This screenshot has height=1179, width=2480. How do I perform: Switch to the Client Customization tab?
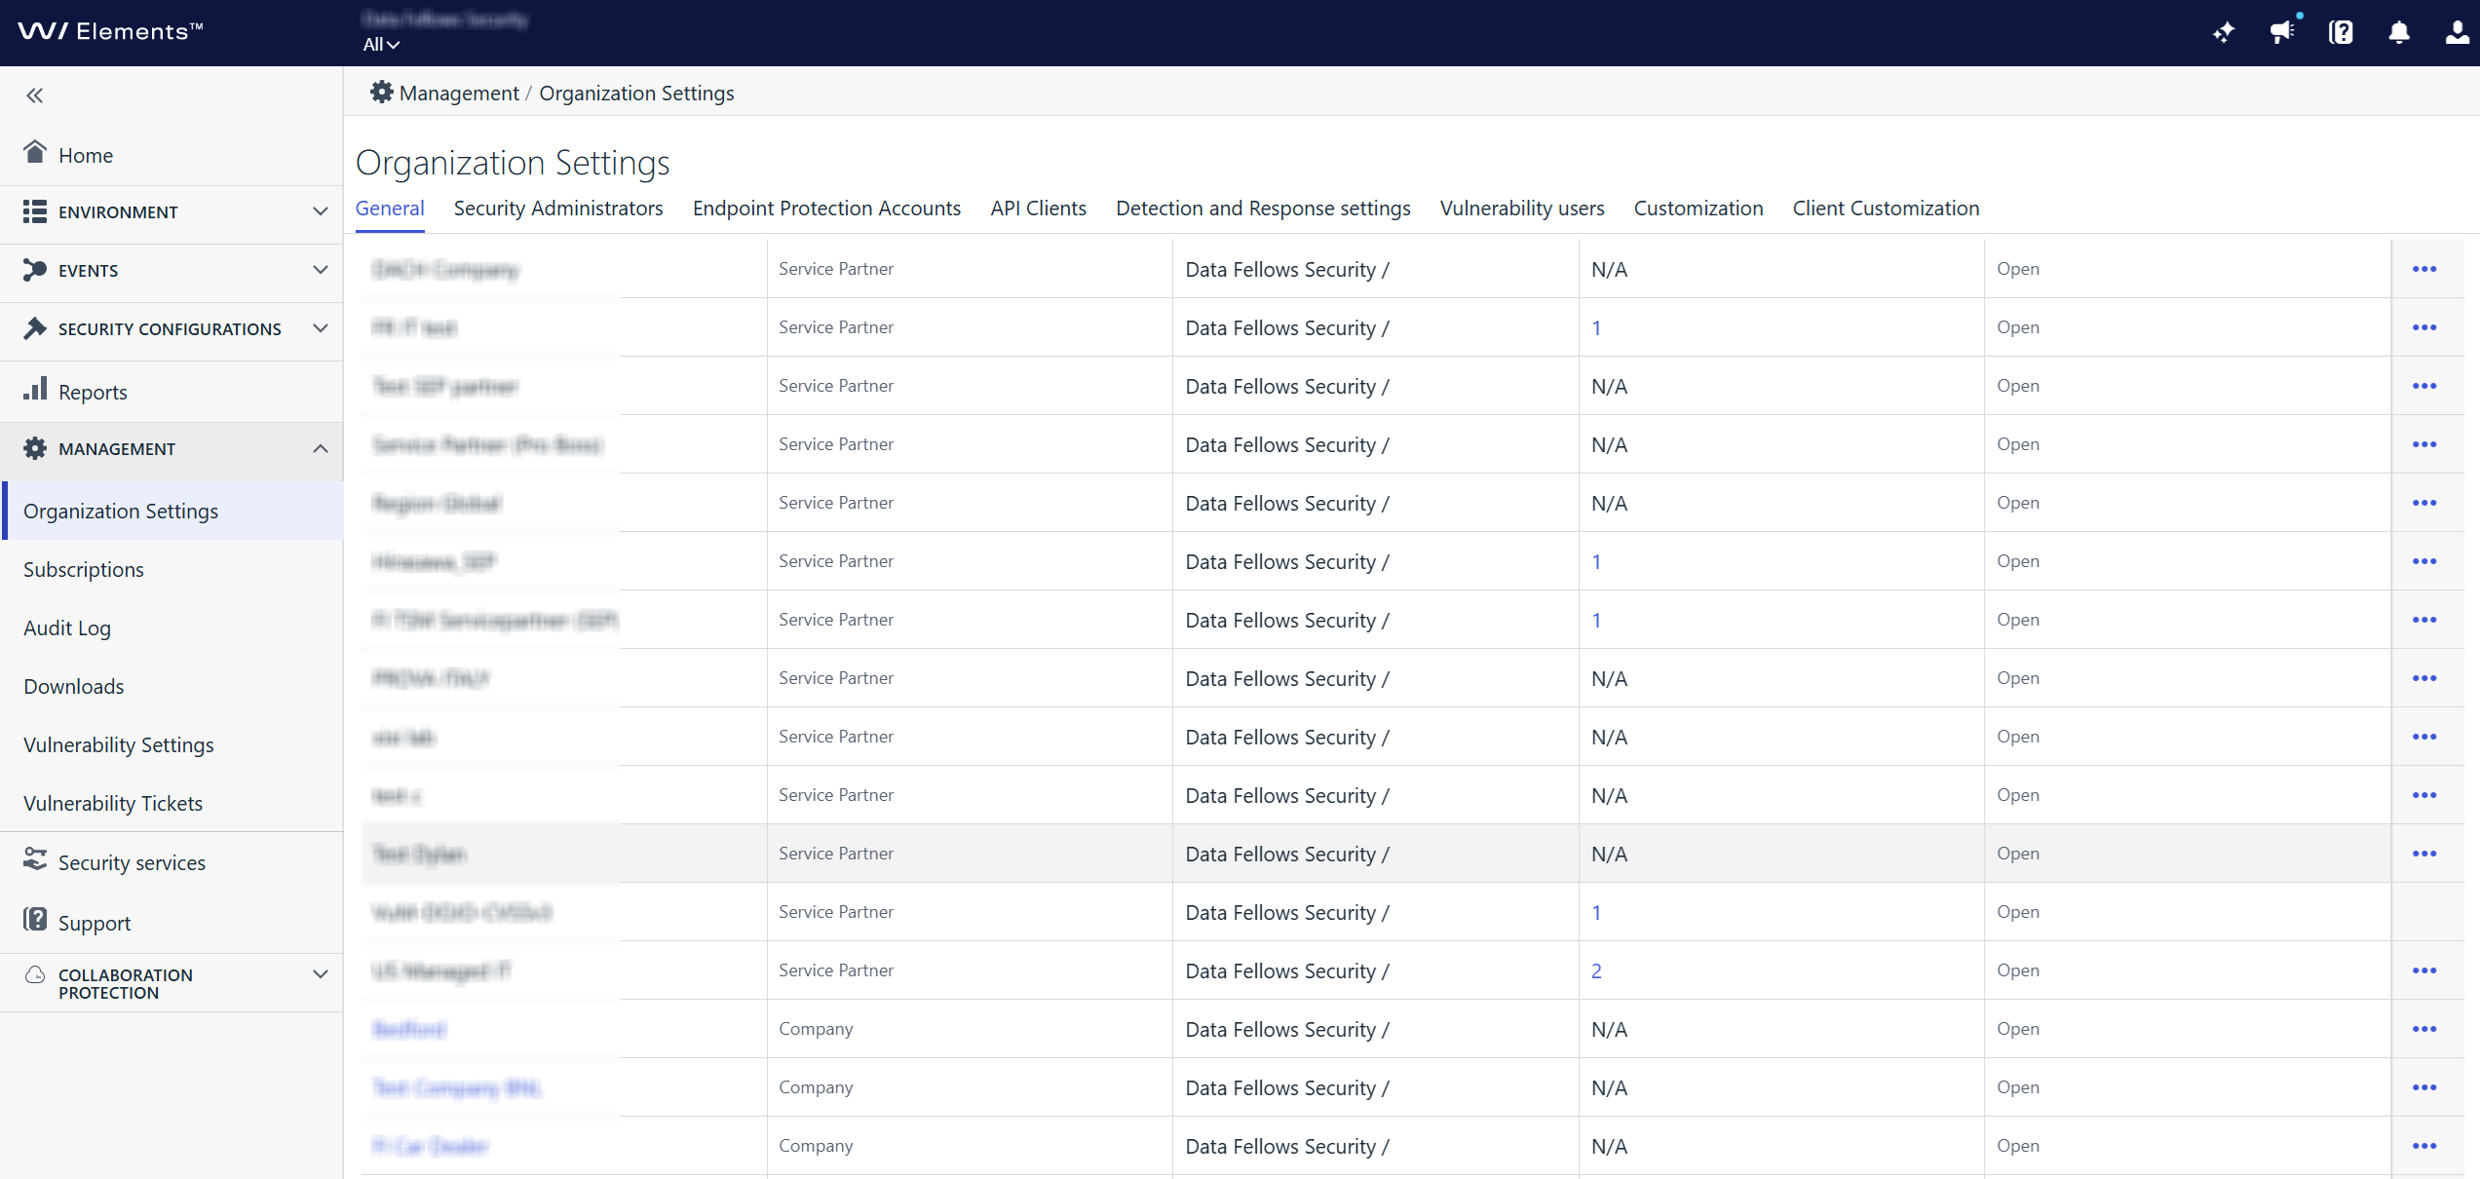click(1886, 209)
